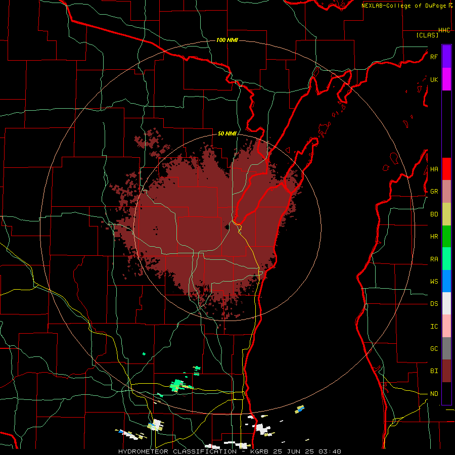455x455 pixels.
Task: Click the HA legend label
Action: [434, 169]
